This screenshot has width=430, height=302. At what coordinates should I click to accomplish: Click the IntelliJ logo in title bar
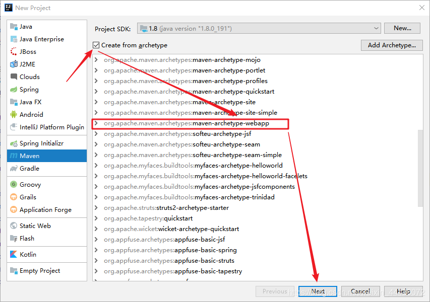[9, 8]
